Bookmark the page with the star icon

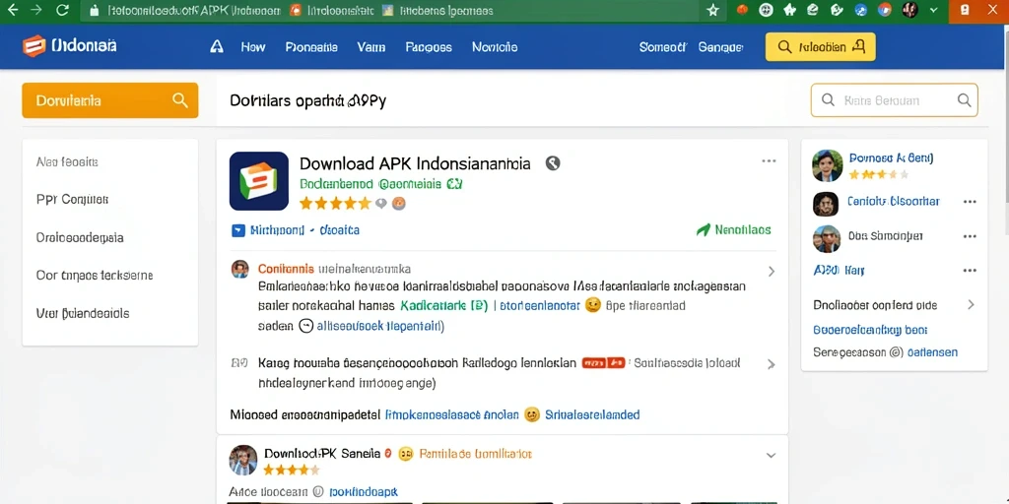pos(712,10)
